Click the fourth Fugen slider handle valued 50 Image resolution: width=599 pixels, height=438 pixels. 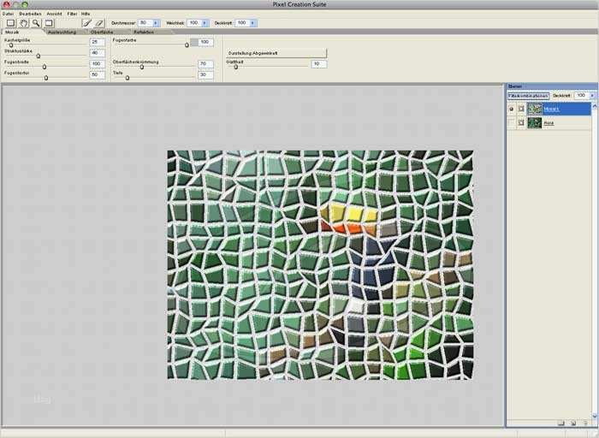[46, 78]
